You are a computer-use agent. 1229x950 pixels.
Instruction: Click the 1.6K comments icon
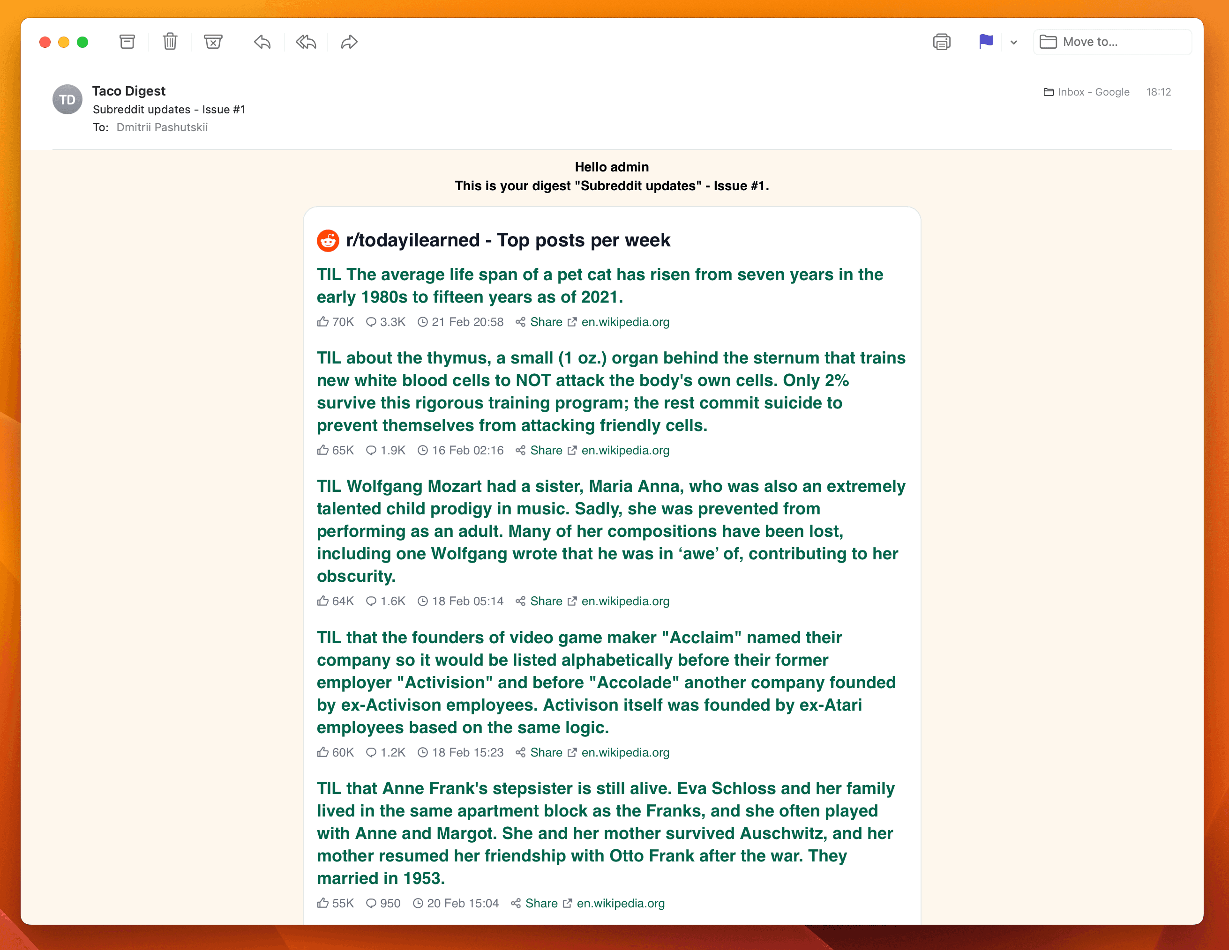pos(371,601)
